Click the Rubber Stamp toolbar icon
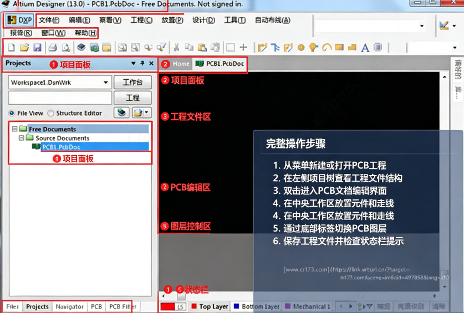464x313 pixels. (x=215, y=47)
